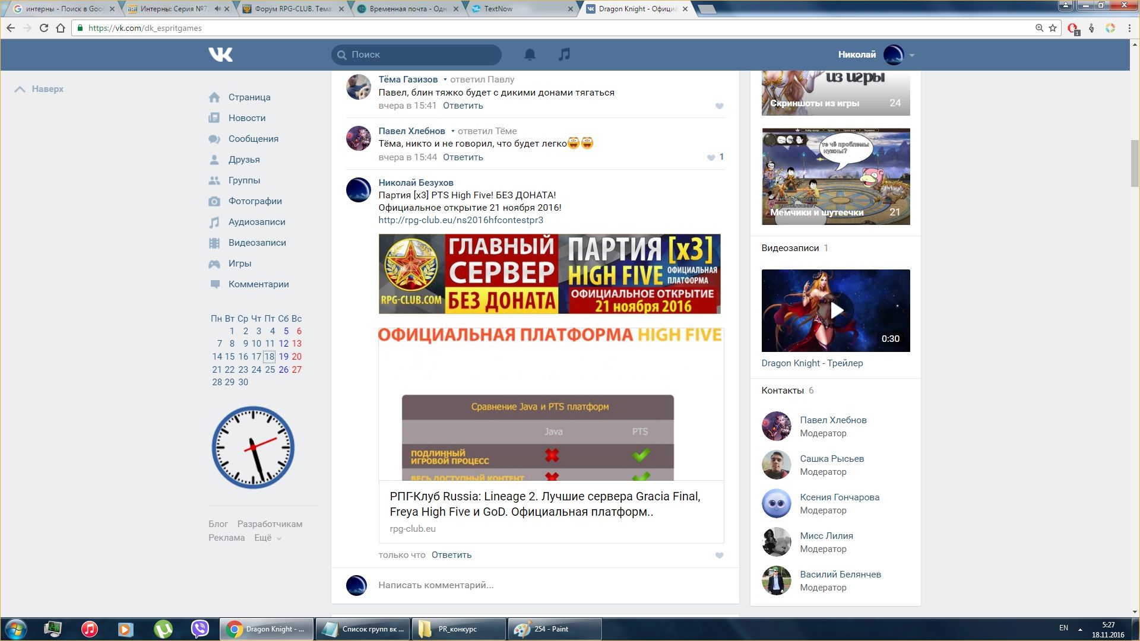Open rpg-club.eu contest link
Screen dimensions: 1140x641
pos(461,220)
